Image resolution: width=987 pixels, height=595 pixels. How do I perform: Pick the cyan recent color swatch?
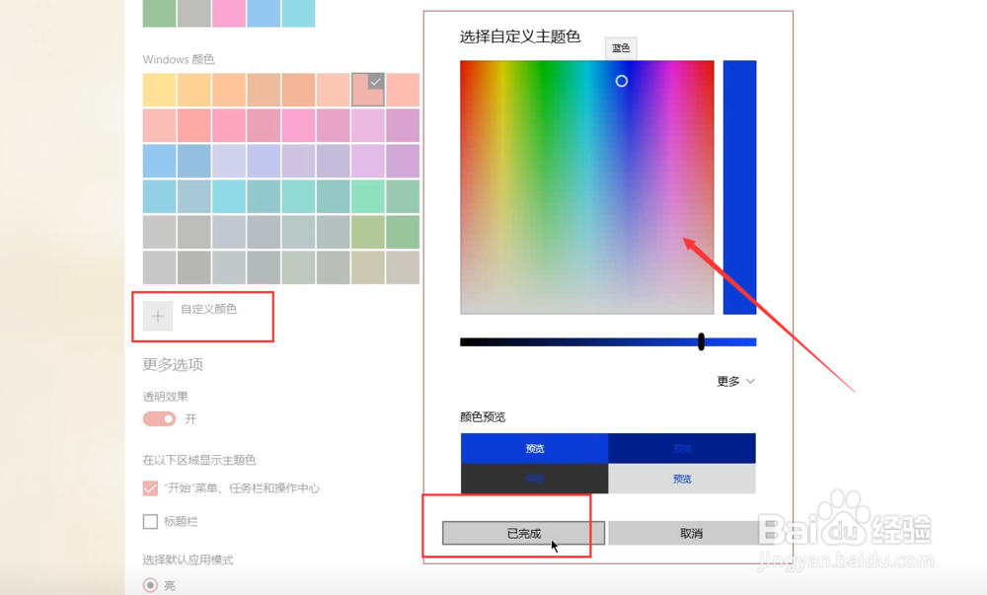[298, 13]
